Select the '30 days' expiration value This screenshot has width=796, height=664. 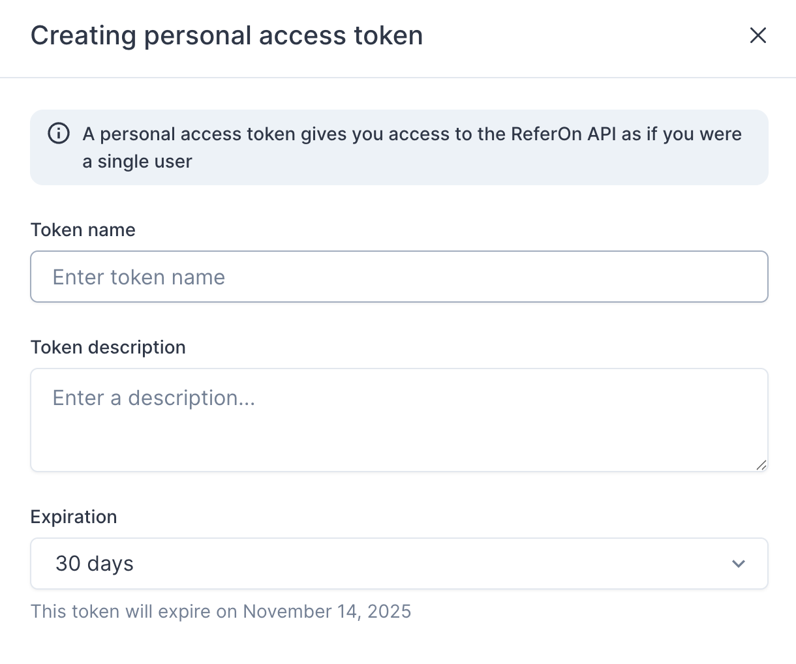pyautogui.click(x=95, y=564)
